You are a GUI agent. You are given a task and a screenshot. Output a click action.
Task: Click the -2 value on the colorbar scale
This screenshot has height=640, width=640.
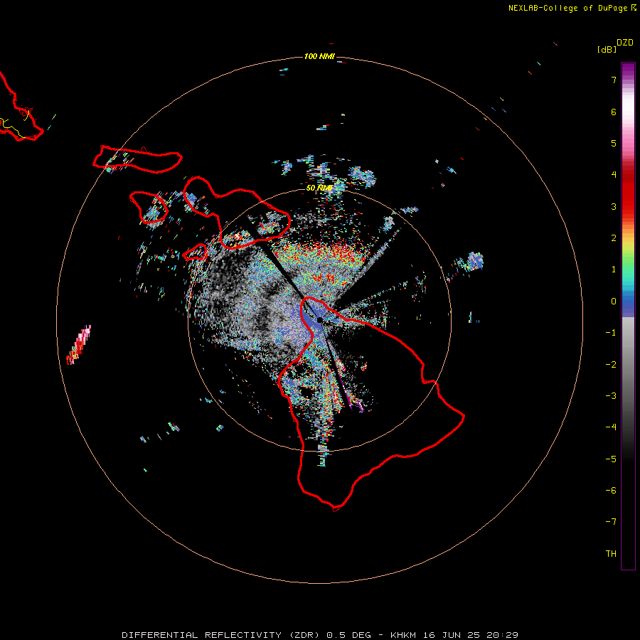611,365
